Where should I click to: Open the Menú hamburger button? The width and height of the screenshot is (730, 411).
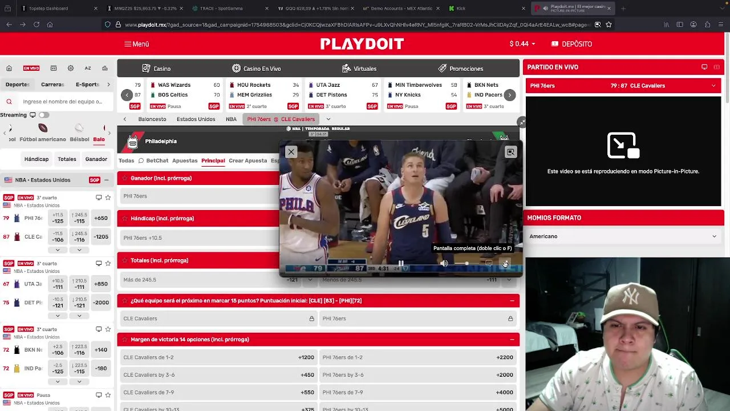pos(136,44)
